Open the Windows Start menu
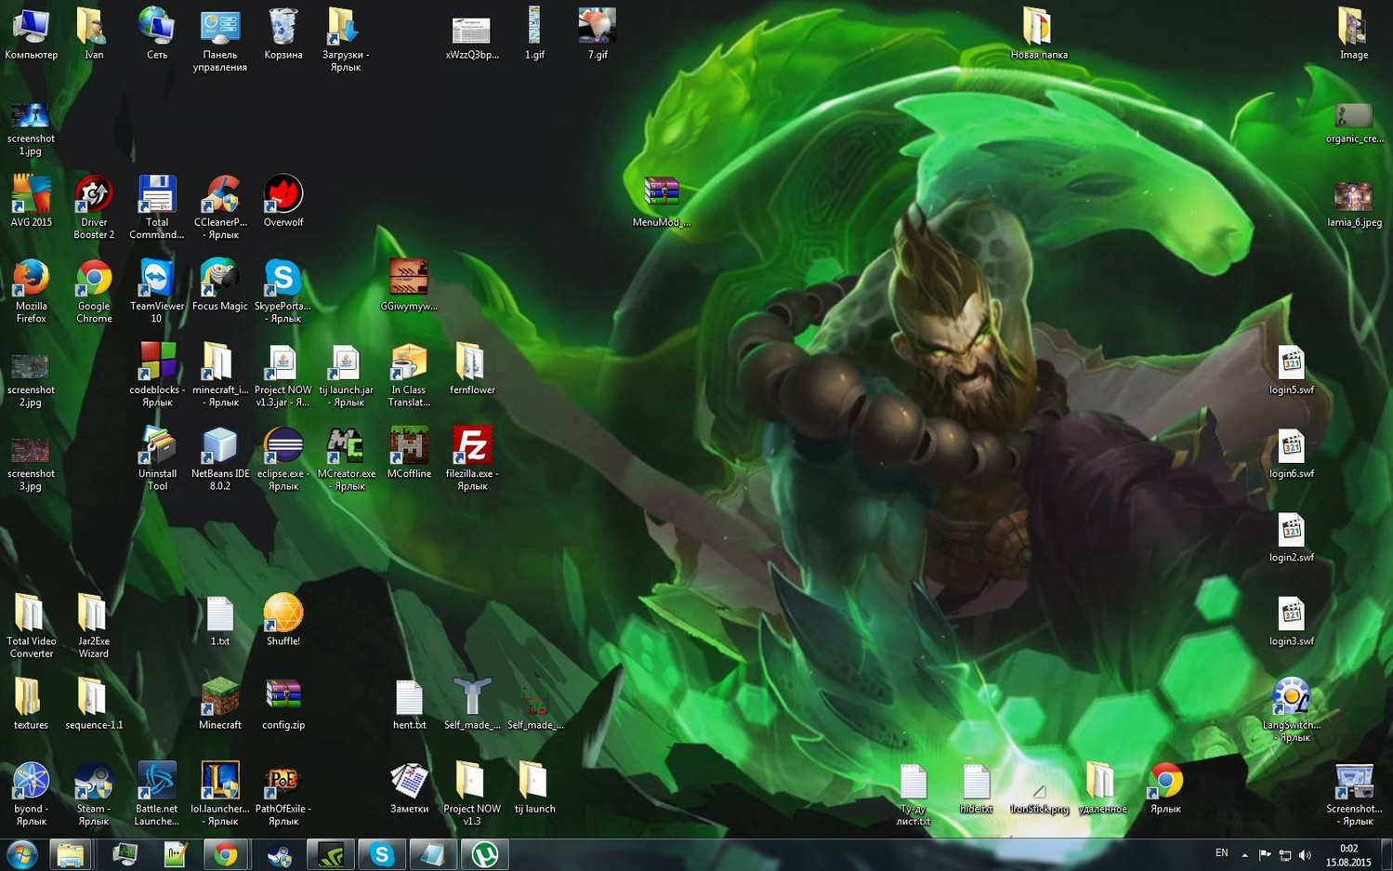This screenshot has width=1393, height=871. pyautogui.click(x=22, y=854)
